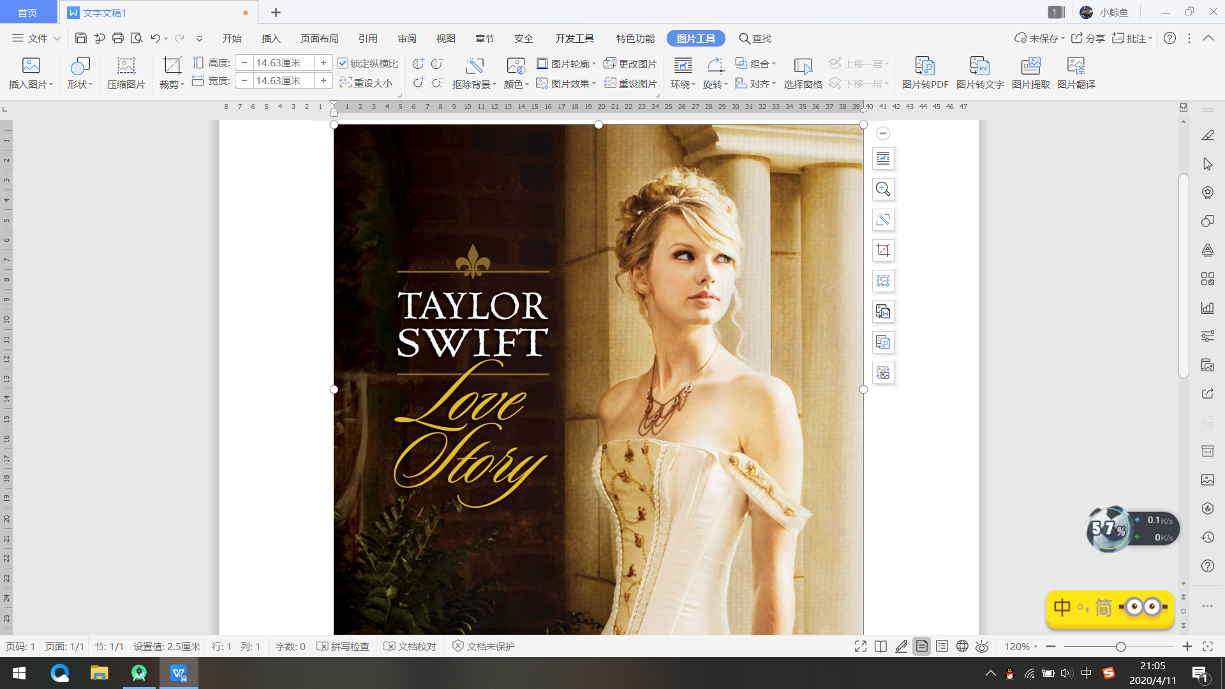This screenshot has height=689, width=1225.
Task: Toggle the 锁定纵横比 checkbox
Action: pos(343,63)
